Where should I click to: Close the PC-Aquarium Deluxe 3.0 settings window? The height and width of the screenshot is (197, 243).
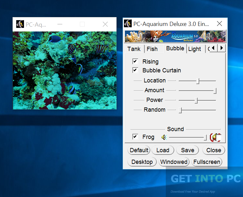[x=219, y=24]
